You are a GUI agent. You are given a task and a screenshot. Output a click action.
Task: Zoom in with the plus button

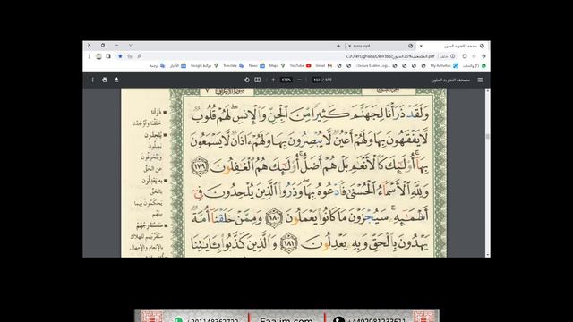[x=273, y=80]
